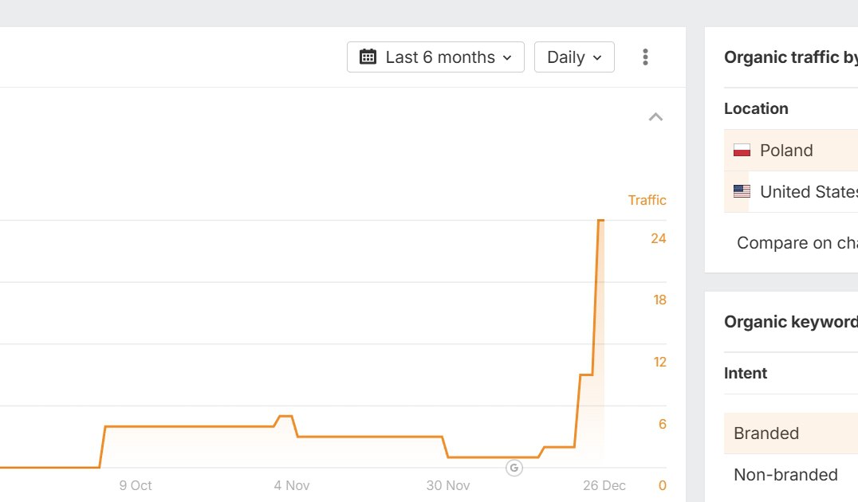Screen dimensions: 858x502
Task: Click the Organic traffic panel heading
Action: click(790, 57)
